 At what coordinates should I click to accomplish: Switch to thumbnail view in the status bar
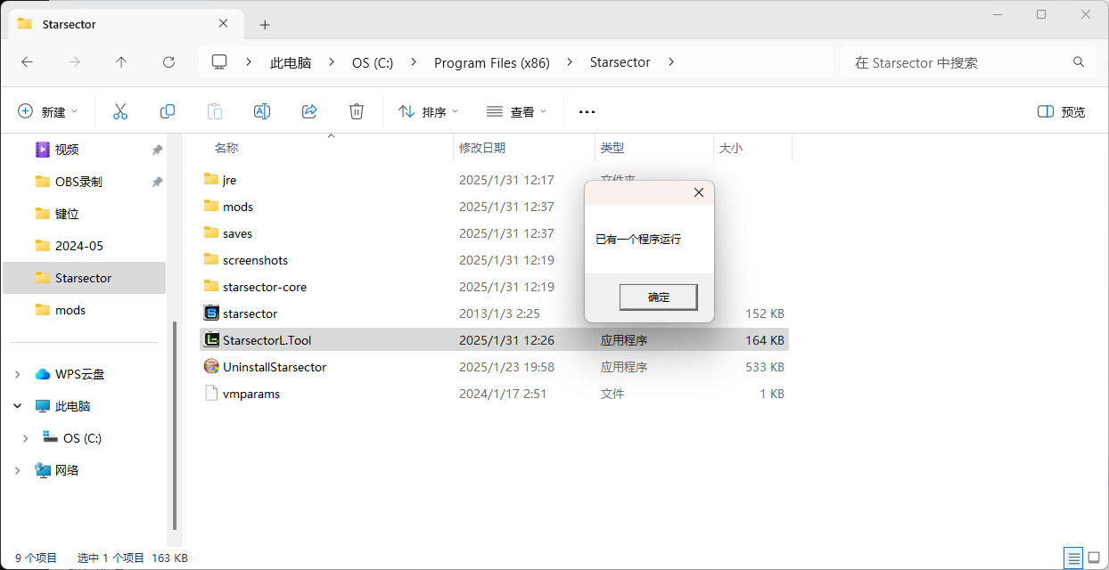tap(1095, 558)
